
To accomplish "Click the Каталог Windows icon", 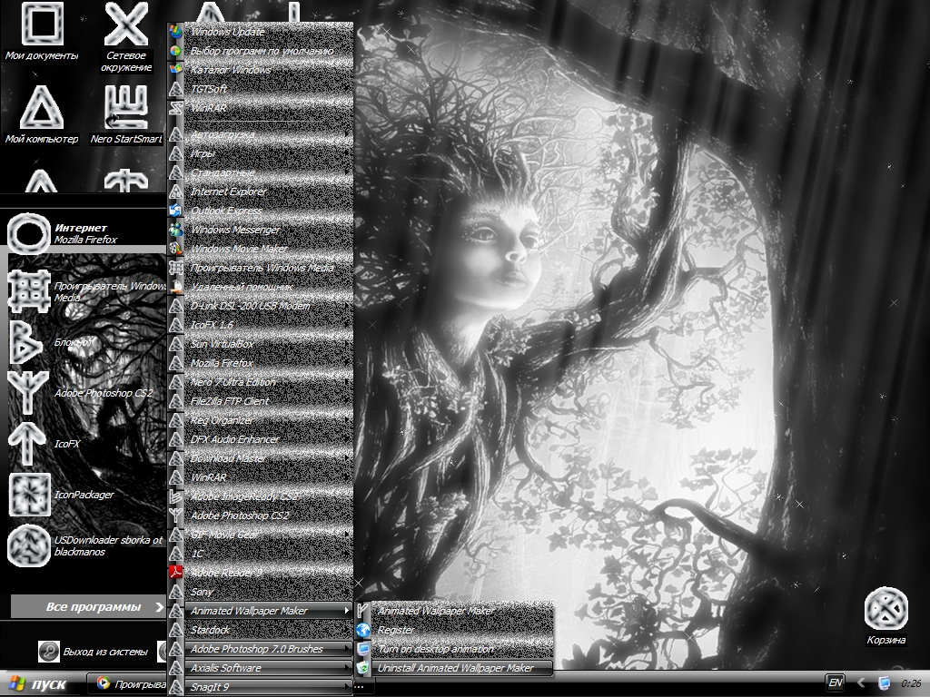I will 175,70.
